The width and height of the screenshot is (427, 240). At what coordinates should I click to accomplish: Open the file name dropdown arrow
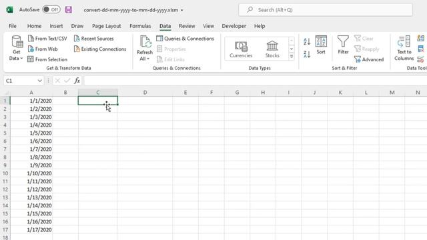182,10
